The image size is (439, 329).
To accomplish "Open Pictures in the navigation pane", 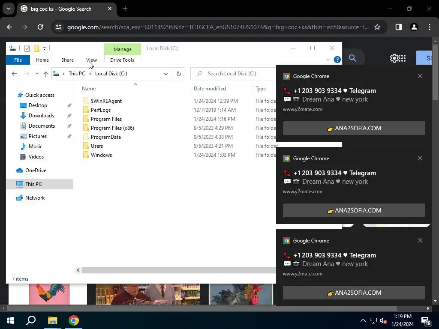I will coord(38,136).
